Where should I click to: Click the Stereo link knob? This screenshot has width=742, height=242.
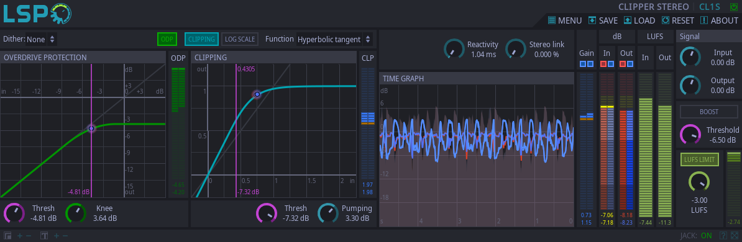pos(515,48)
